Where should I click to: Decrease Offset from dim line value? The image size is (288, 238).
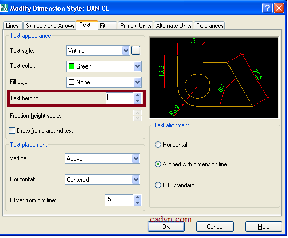137,203
